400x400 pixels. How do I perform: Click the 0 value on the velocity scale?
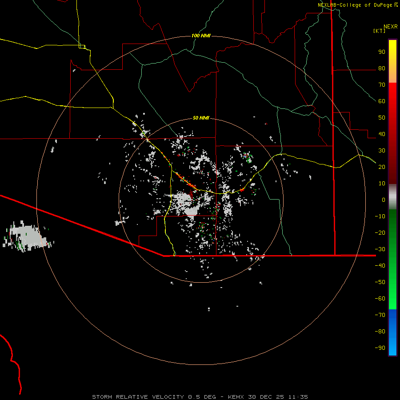(384, 200)
